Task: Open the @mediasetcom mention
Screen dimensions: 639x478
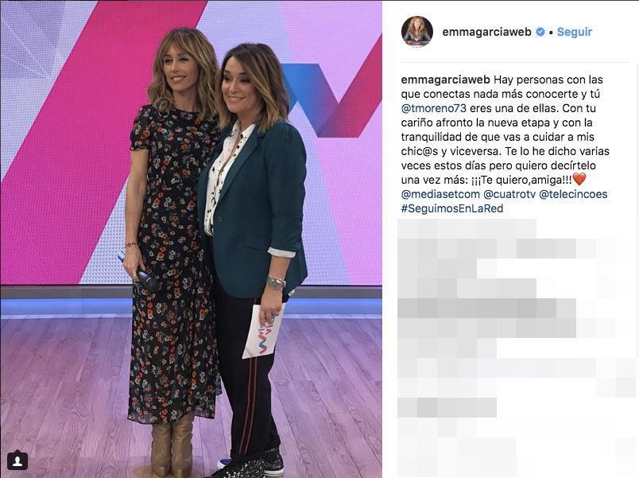Action: coord(440,194)
